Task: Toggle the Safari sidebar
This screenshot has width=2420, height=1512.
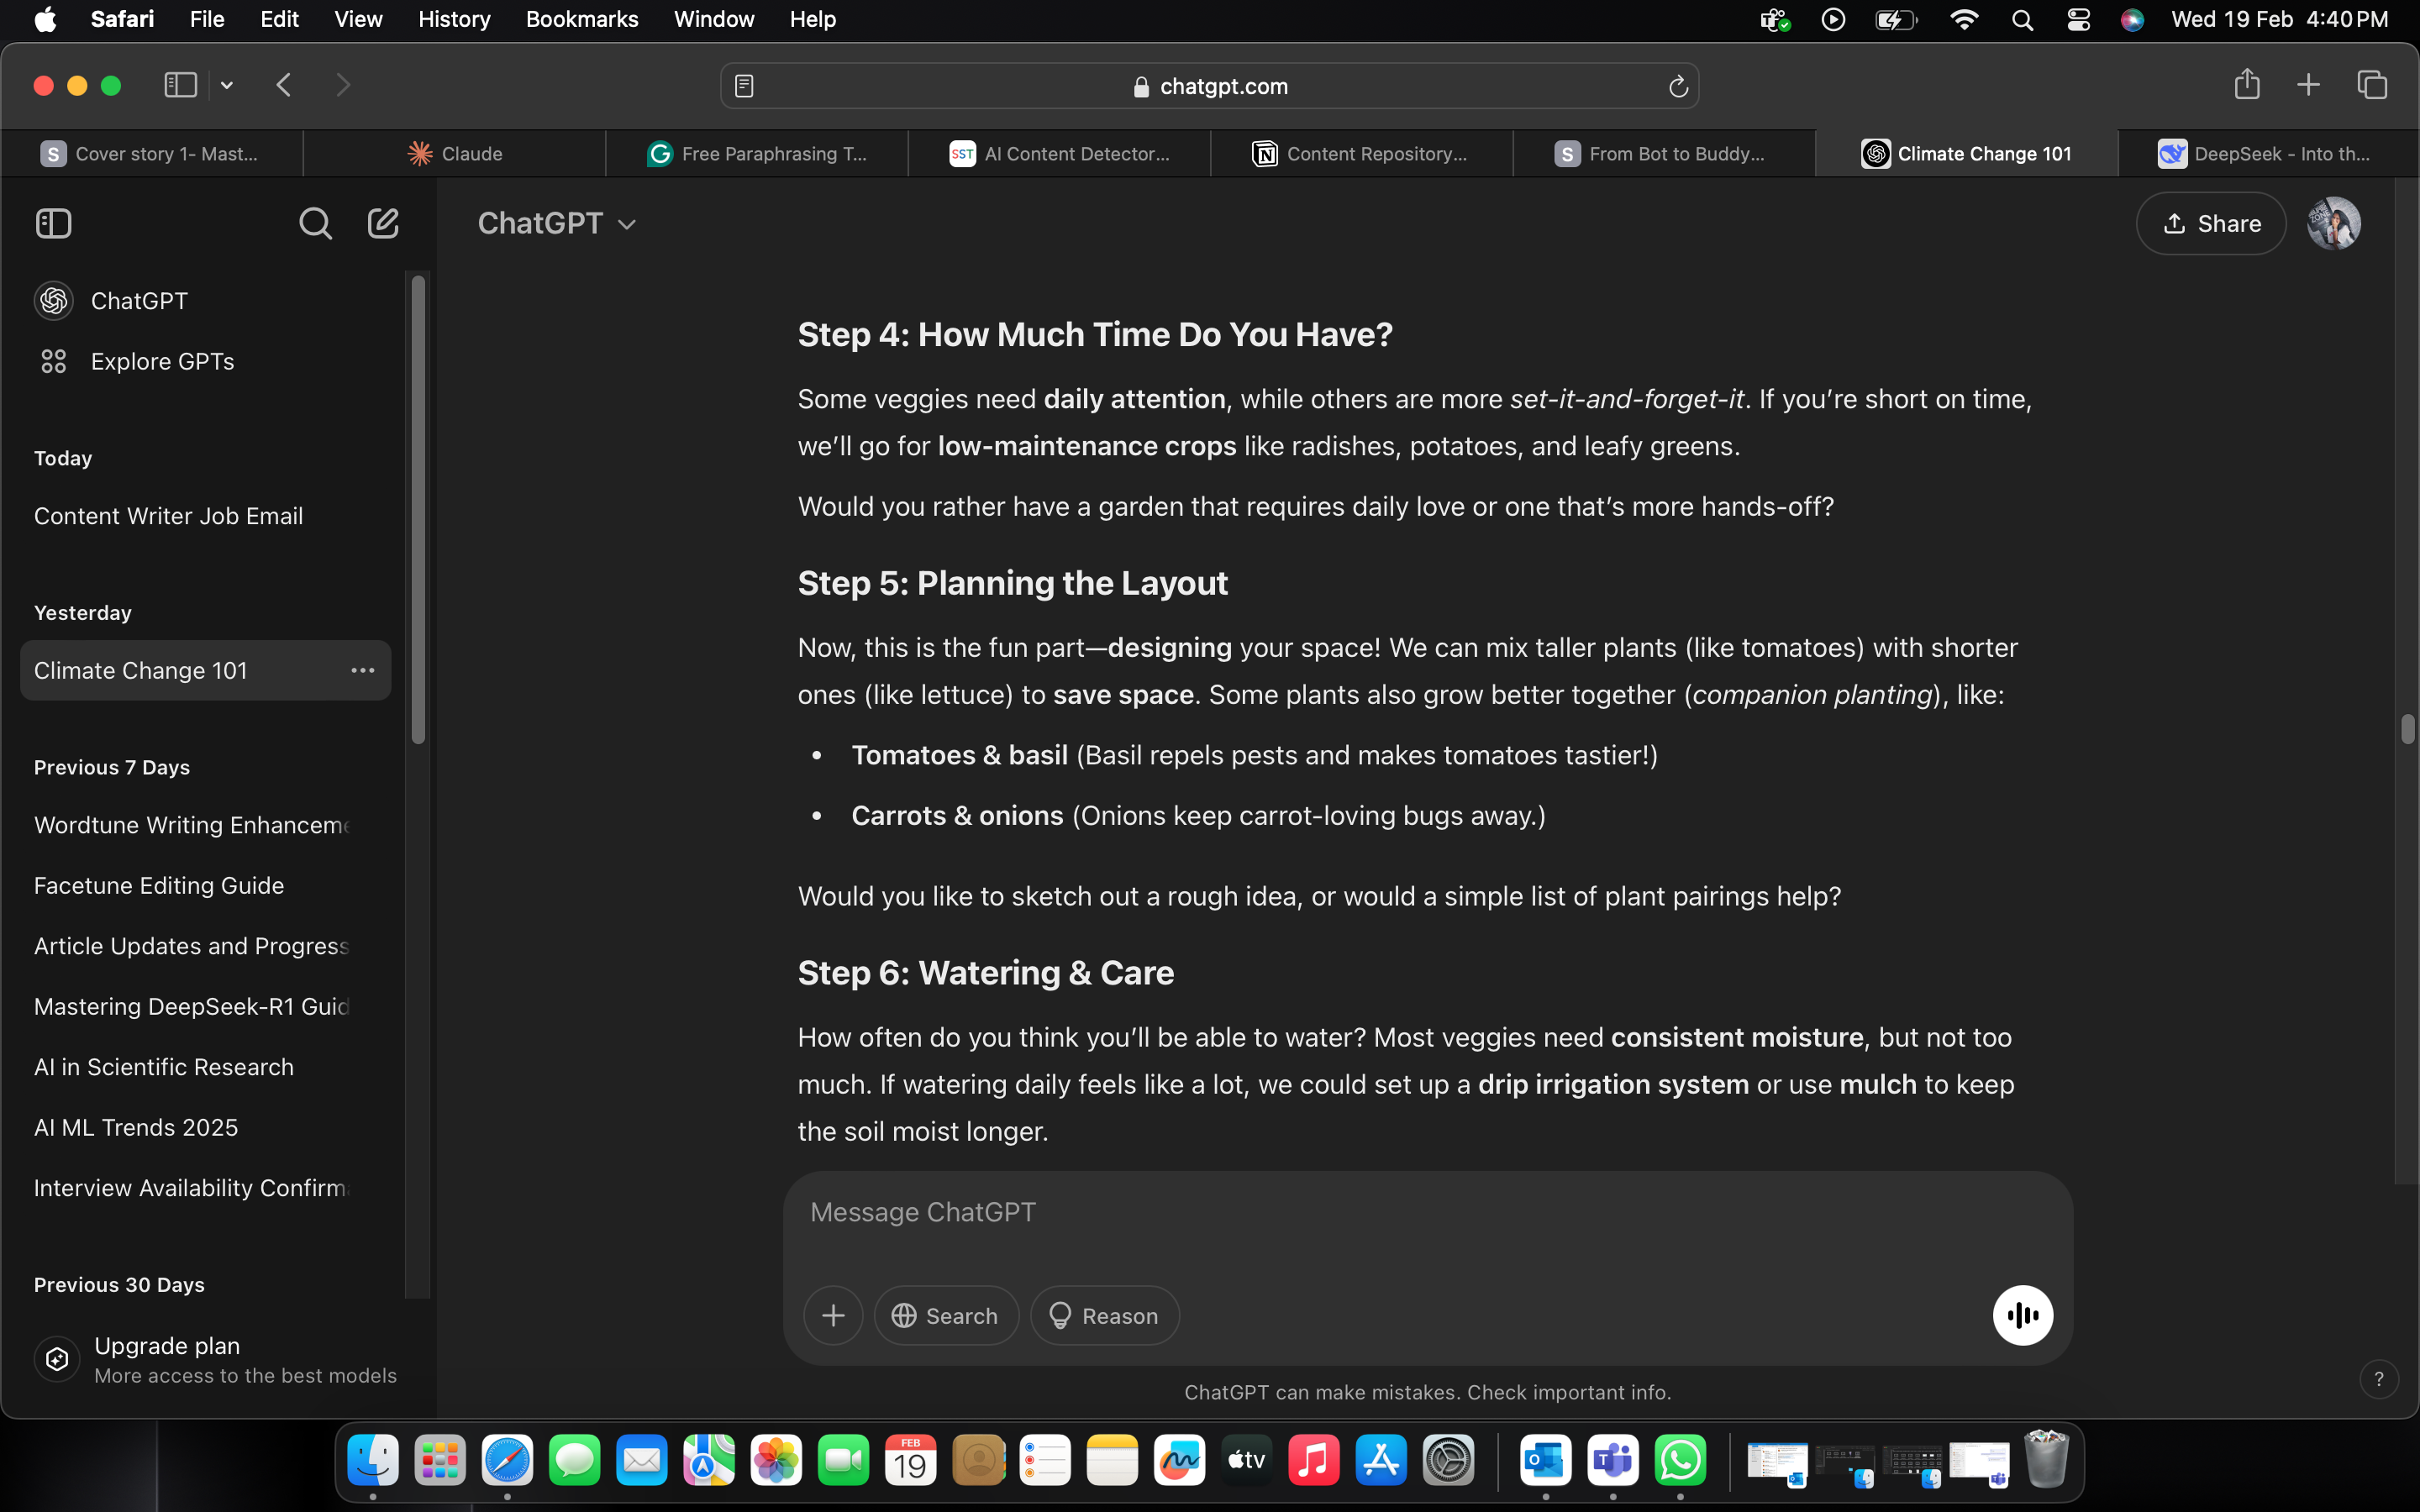Action: click(x=180, y=85)
